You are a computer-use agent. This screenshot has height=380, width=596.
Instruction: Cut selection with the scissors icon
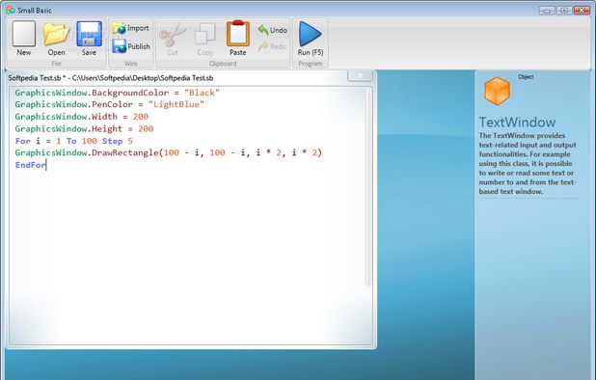pyautogui.click(x=173, y=39)
